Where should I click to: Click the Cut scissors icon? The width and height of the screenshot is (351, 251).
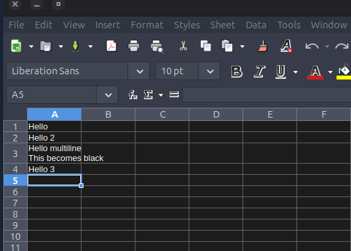[183, 46]
